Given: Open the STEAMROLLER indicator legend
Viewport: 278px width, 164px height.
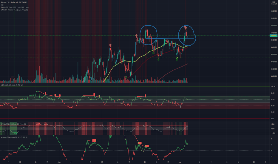Looking at the screenshot, I should (x=13, y=124).
